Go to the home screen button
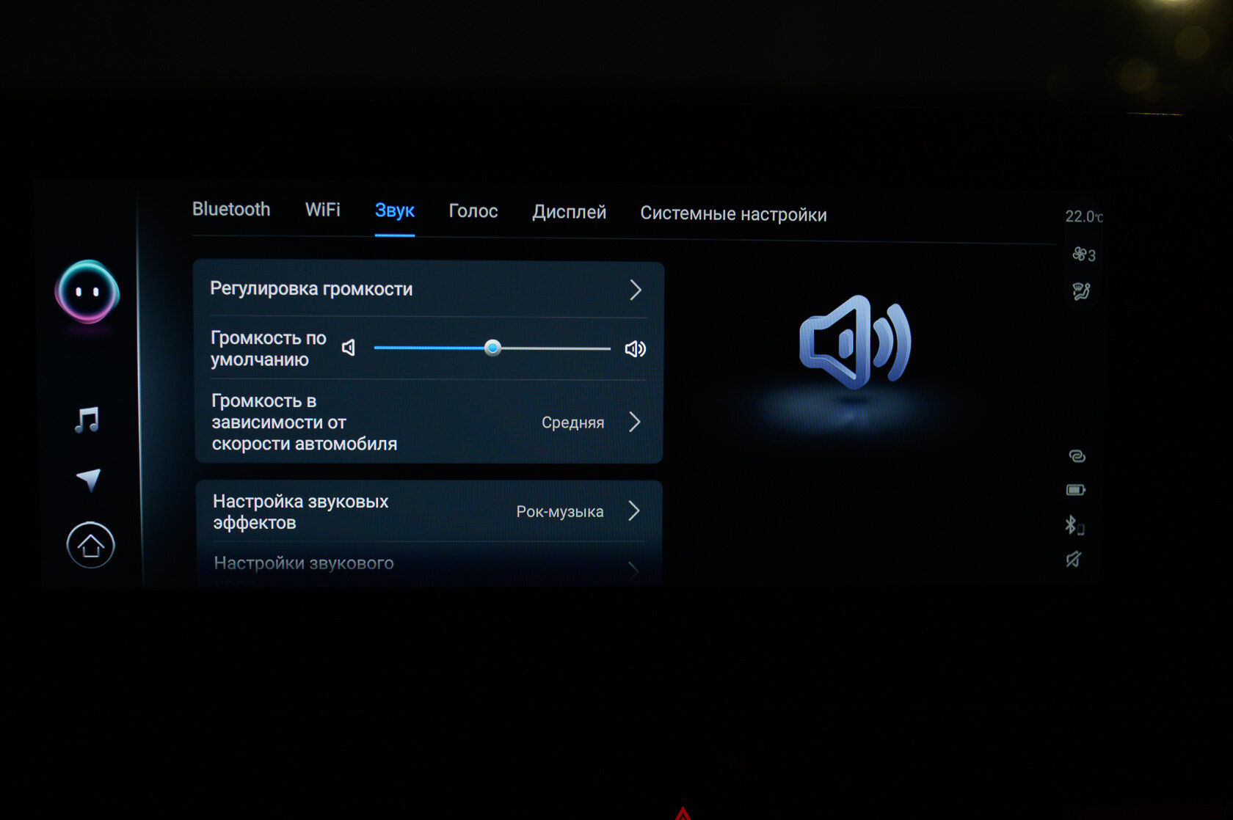Image resolution: width=1233 pixels, height=820 pixels. (x=90, y=545)
